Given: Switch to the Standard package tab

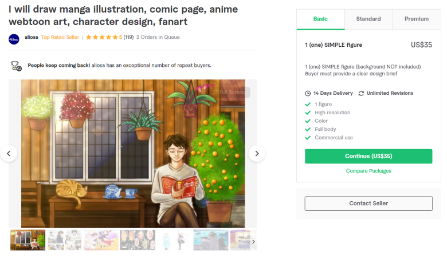Looking at the screenshot, I should click(x=368, y=19).
